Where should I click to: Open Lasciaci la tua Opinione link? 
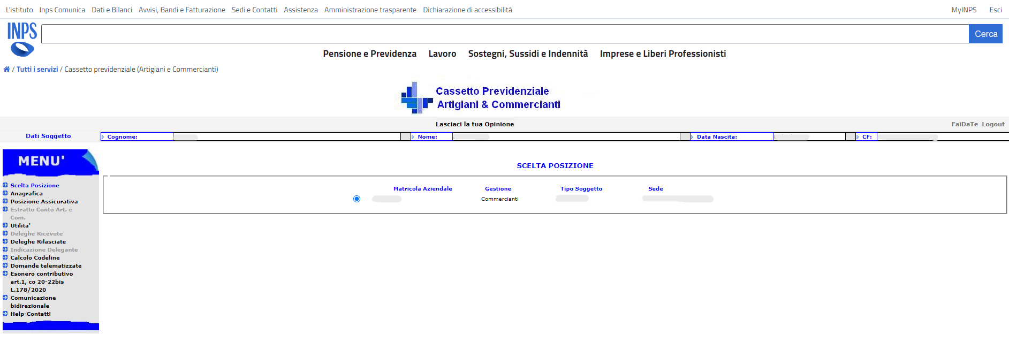click(x=475, y=124)
